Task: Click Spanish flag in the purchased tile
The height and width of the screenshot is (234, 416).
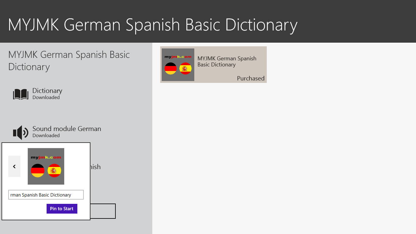Action: click(185, 69)
